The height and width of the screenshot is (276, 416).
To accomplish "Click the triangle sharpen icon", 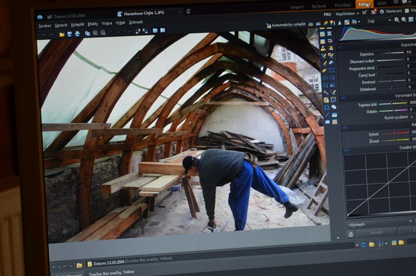I will [340, 23].
